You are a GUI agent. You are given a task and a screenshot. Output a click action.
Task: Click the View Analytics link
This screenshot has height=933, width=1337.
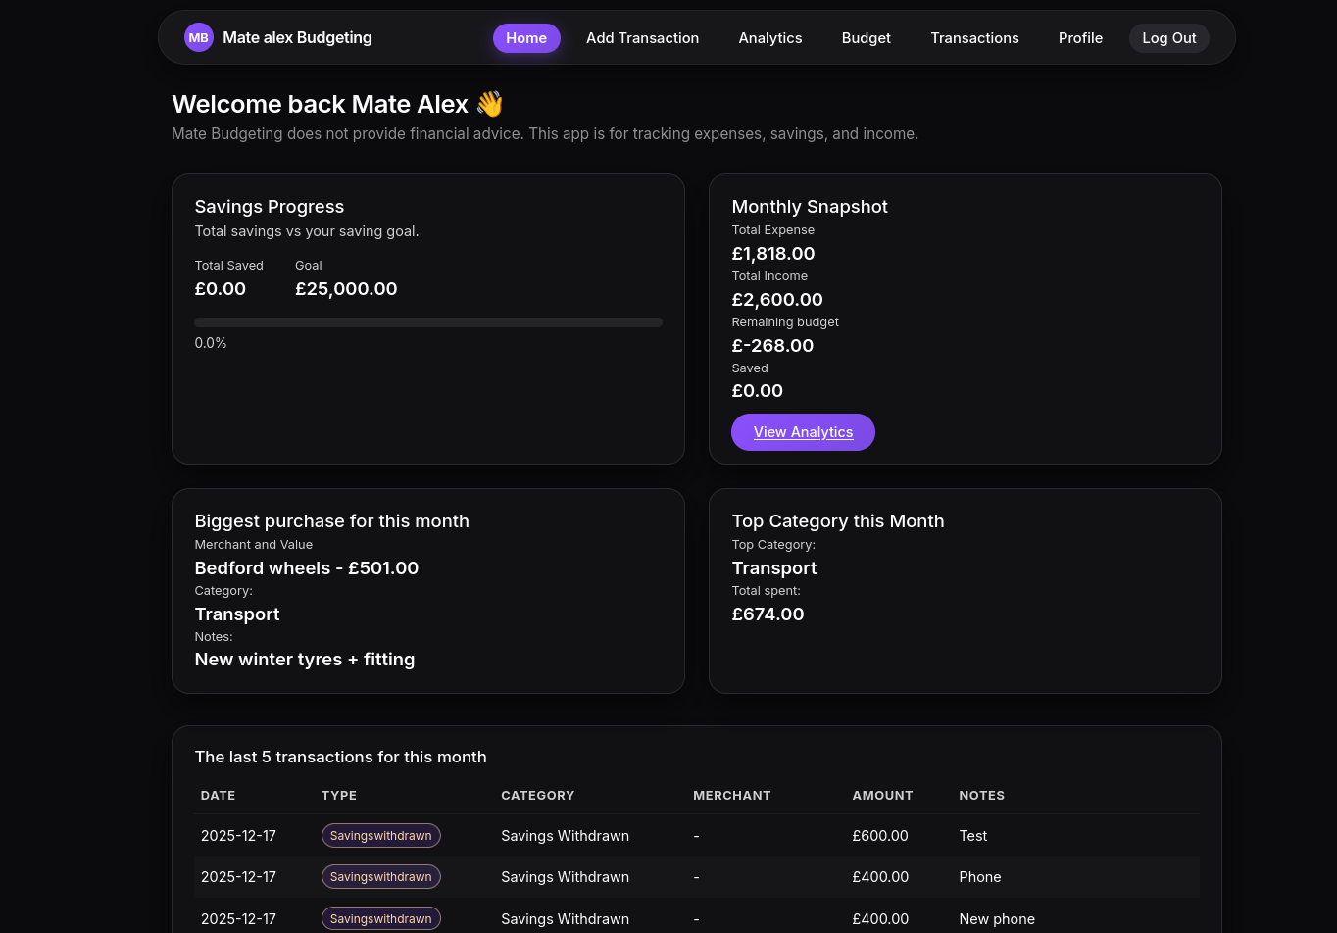tap(803, 432)
